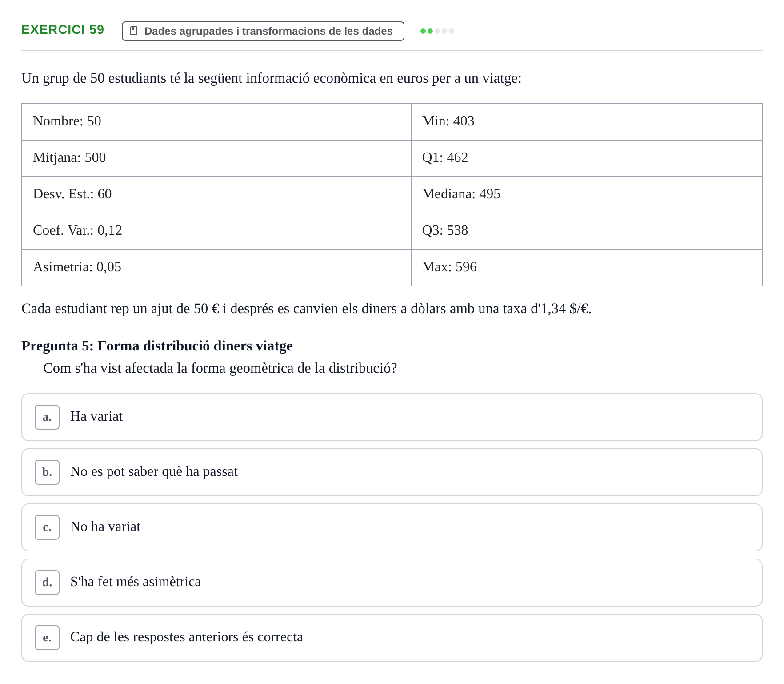784x684 pixels.
Task: Select option b 'No es pot saber què ha passat'
Action: (x=392, y=472)
